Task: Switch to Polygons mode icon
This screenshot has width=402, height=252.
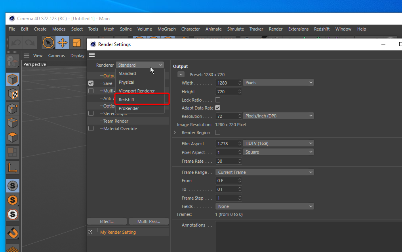Action: pos(13,137)
